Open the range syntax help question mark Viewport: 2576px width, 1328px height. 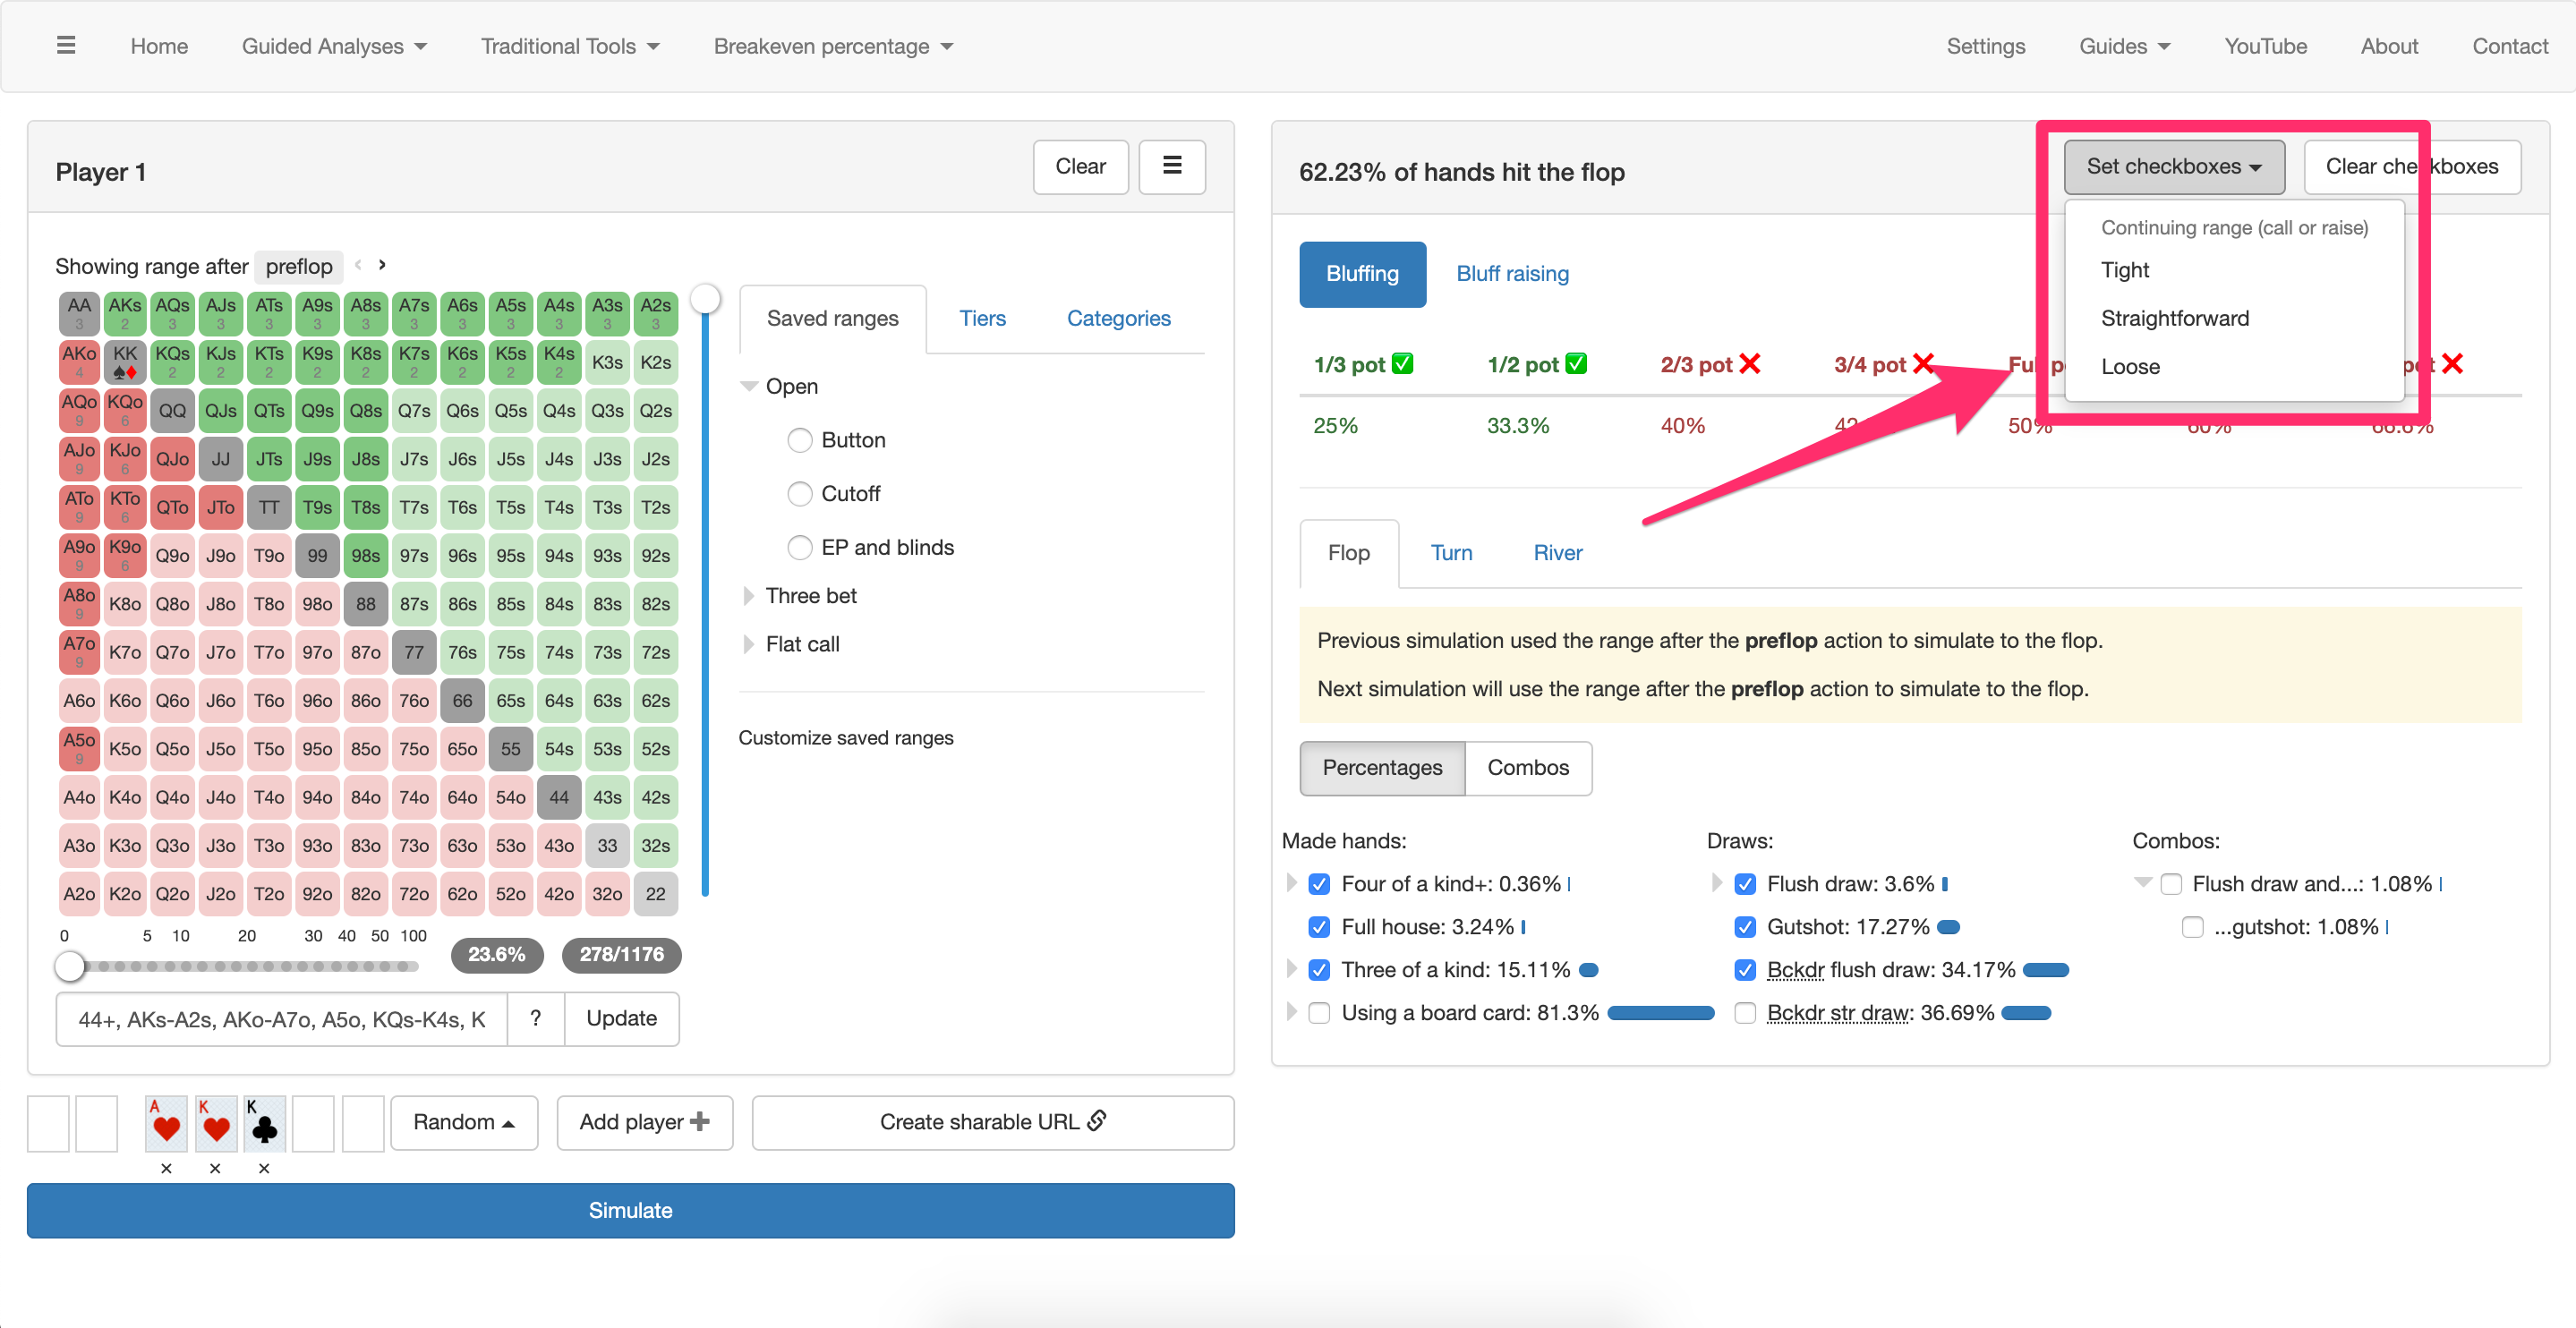[536, 1019]
